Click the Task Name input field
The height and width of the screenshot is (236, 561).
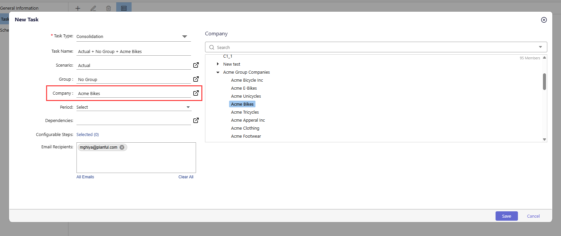pyautogui.click(x=134, y=51)
